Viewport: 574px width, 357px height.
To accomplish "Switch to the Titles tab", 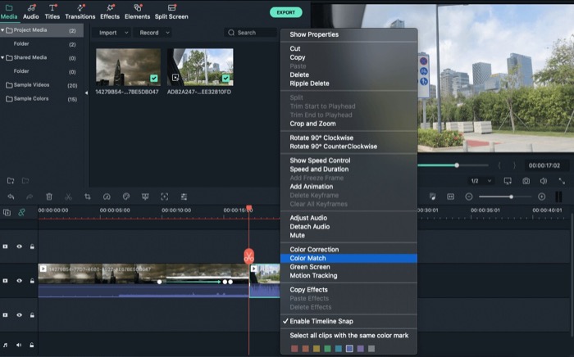I will click(52, 11).
